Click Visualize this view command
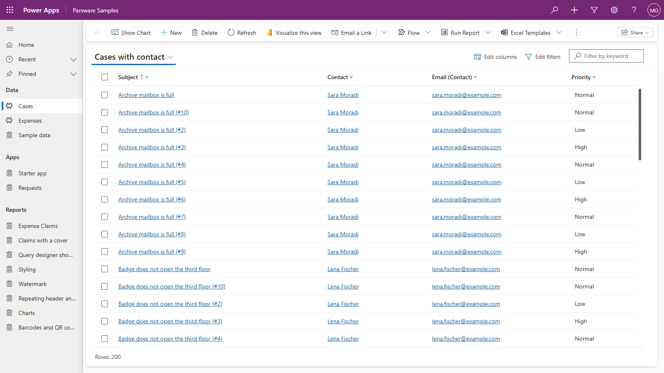Viewport: 664px width, 373px height. point(294,32)
